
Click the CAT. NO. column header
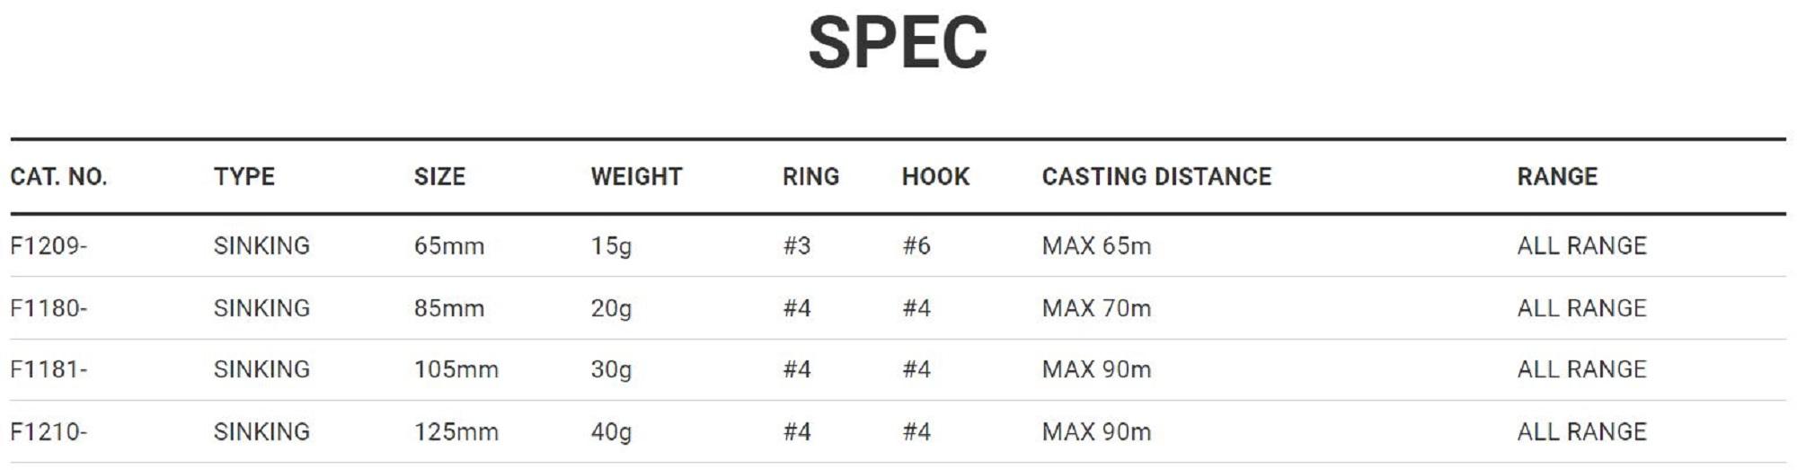(x=58, y=176)
